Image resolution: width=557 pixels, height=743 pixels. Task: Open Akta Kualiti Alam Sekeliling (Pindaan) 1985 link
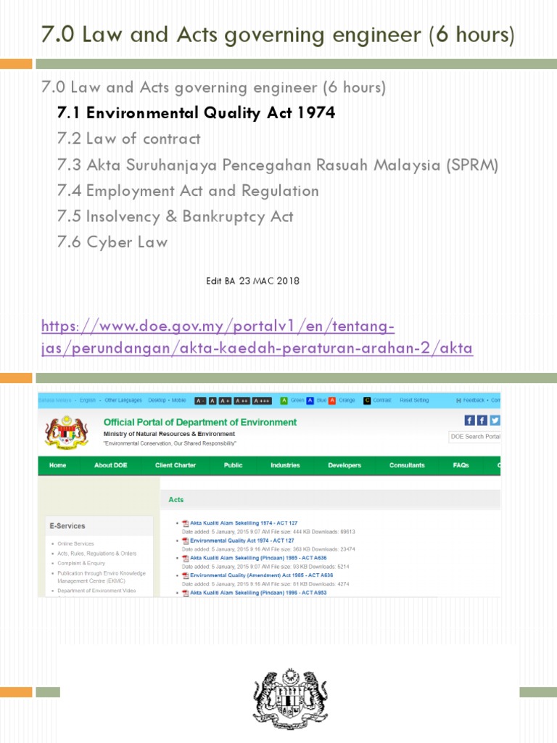[x=258, y=558]
